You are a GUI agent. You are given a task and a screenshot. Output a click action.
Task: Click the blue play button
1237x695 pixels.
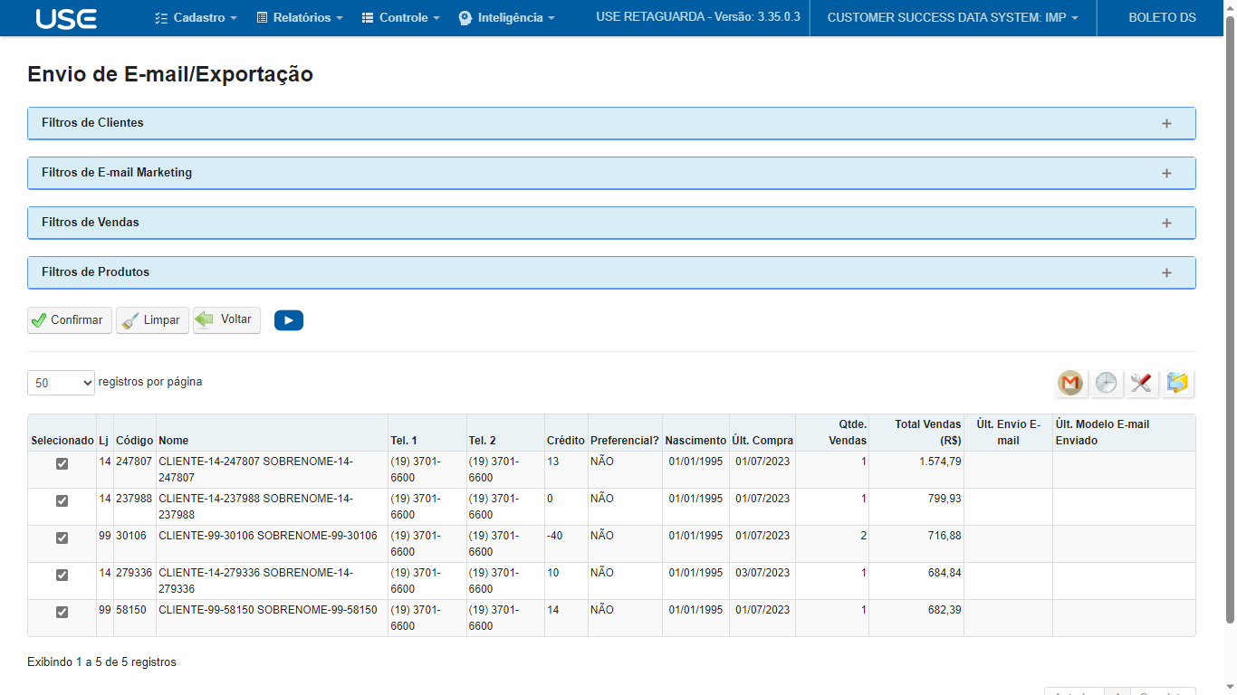click(x=289, y=320)
